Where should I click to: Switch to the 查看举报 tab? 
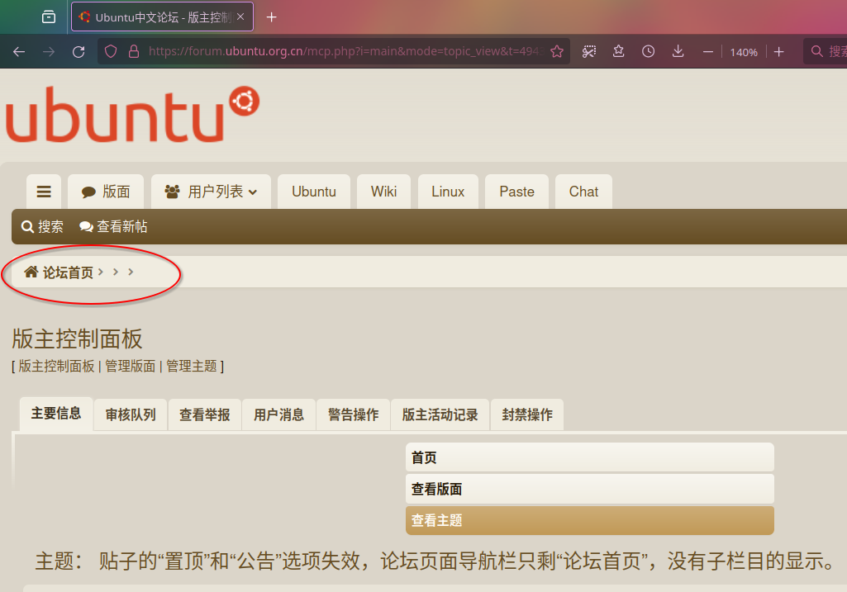[205, 414]
